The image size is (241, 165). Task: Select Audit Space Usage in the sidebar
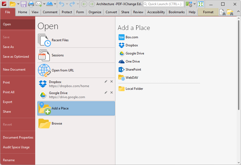pyautogui.click(x=18, y=147)
